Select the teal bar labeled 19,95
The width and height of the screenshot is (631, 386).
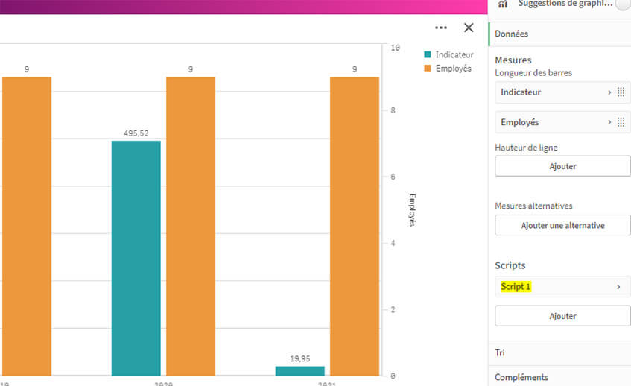tap(299, 370)
